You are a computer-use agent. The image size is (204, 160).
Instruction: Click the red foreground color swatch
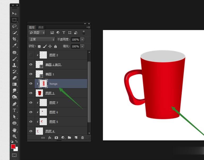pos(13,147)
